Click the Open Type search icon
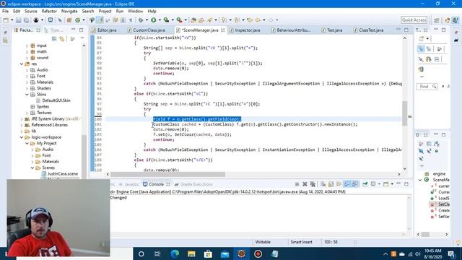 tap(193, 20)
